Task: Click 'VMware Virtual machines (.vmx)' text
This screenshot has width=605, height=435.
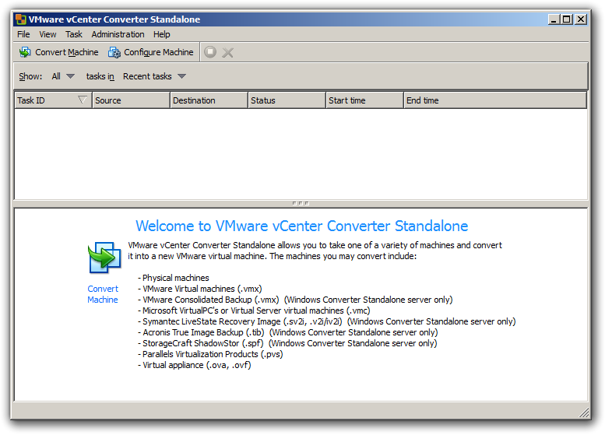Action: [202, 289]
